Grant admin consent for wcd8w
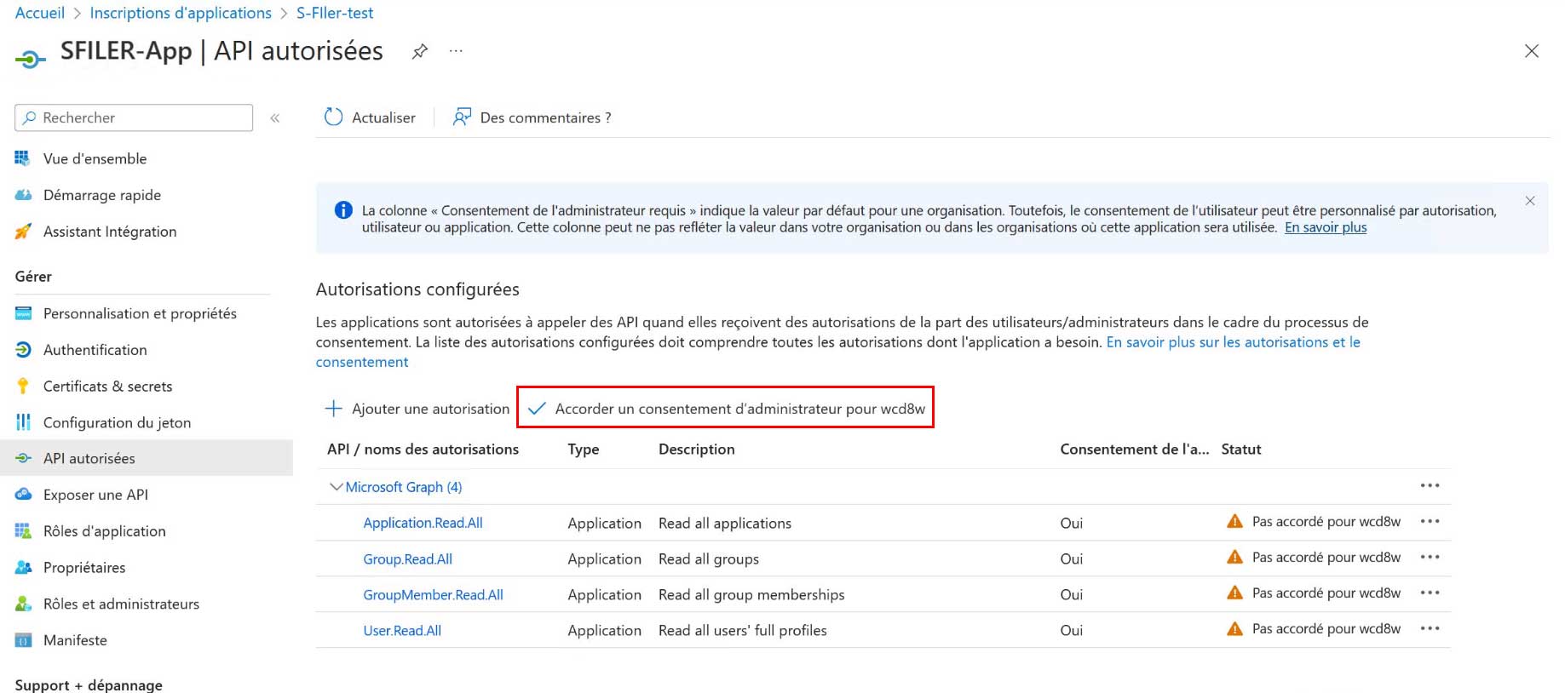This screenshot has width=1565, height=693. click(726, 409)
